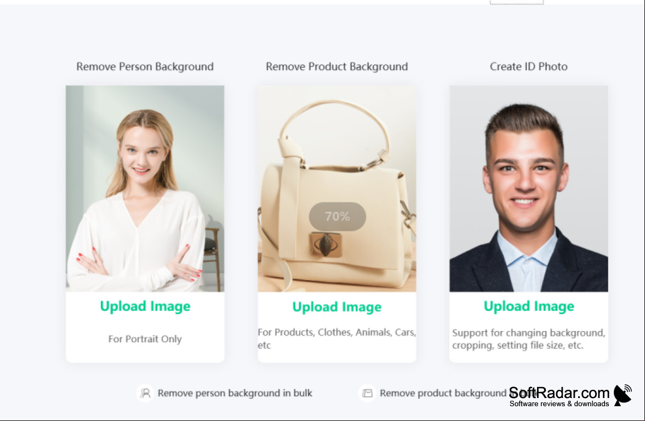
Task: Click the Remove Product Background heading
Action: click(337, 67)
